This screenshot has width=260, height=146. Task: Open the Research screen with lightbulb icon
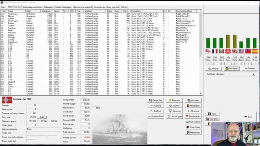click(174, 100)
